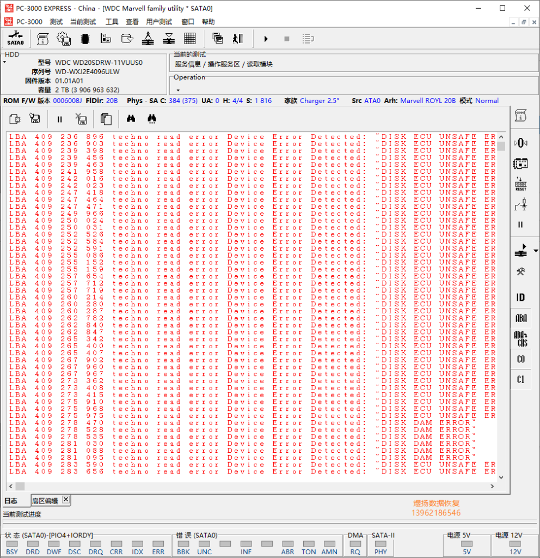This screenshot has height=558, width=540.
Task: Click the architecture value Marvell ROYL 20B
Action: click(428, 101)
